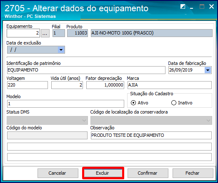Select the Ativo radio button
Viewport: 218px width, 183px height.
tap(133, 103)
